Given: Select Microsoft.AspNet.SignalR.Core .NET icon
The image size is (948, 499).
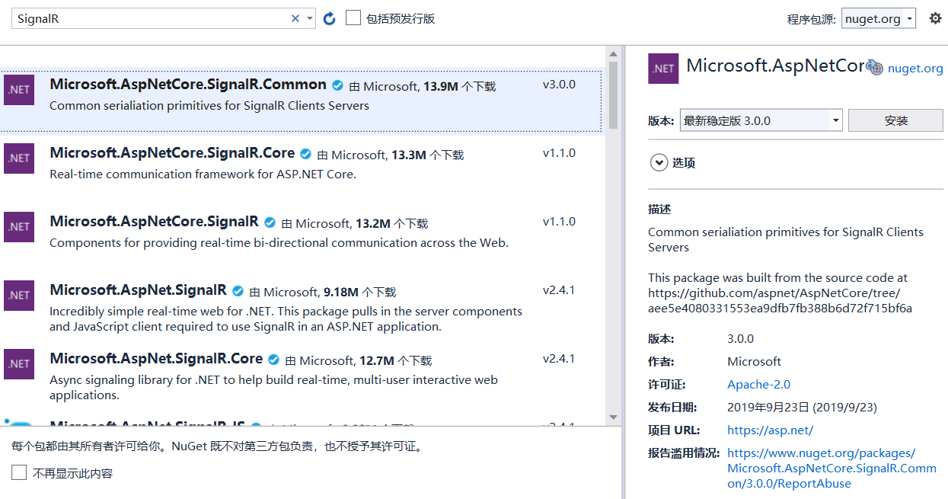Looking at the screenshot, I should click(x=19, y=363).
